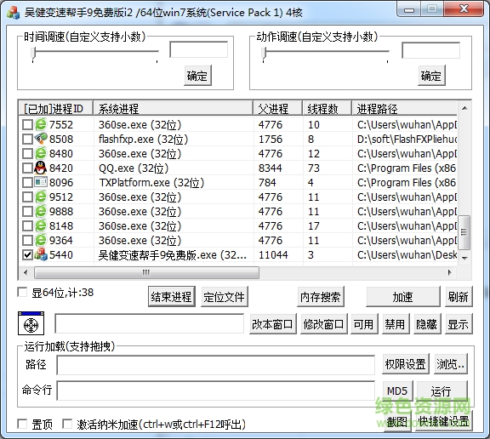Click the 显示 button
The image size is (490, 439).
[x=459, y=324]
